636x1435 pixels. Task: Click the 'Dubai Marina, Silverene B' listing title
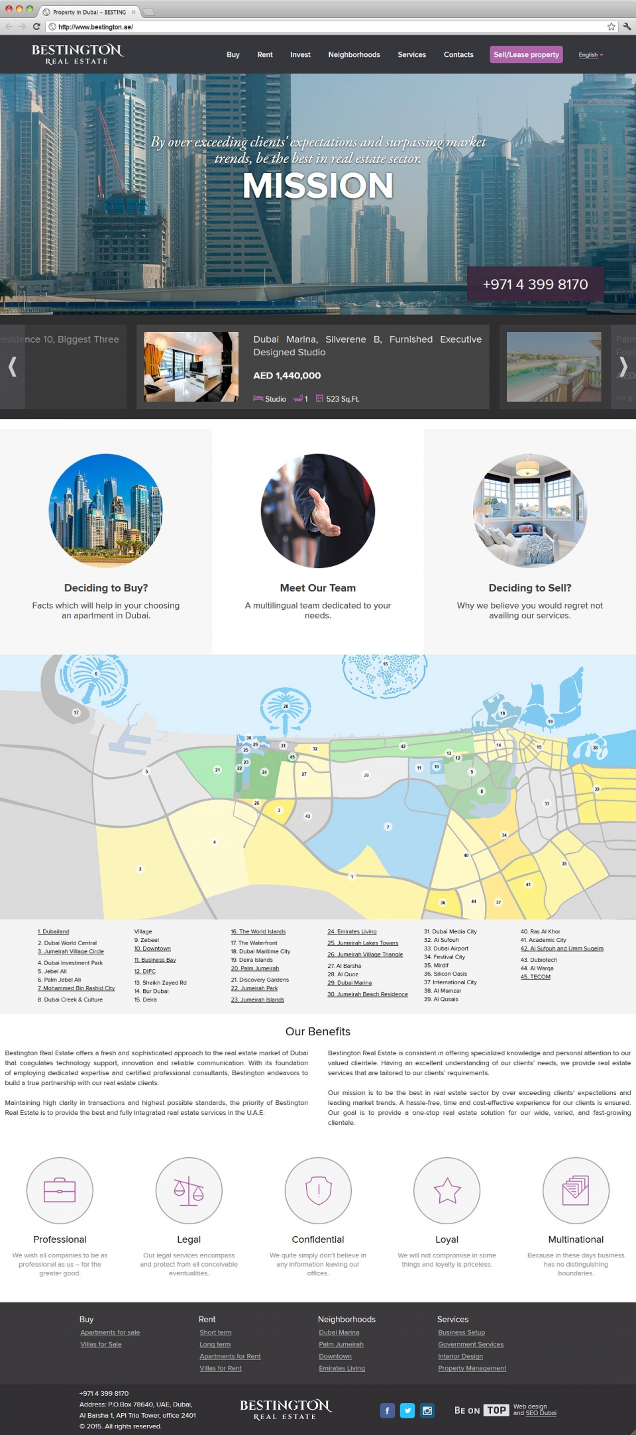click(368, 345)
